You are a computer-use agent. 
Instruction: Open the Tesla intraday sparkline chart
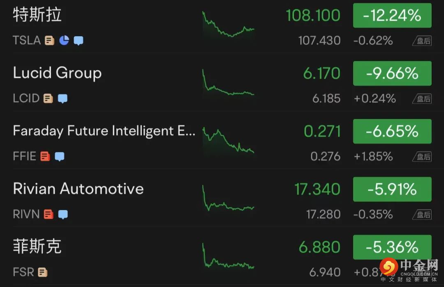(x=228, y=25)
